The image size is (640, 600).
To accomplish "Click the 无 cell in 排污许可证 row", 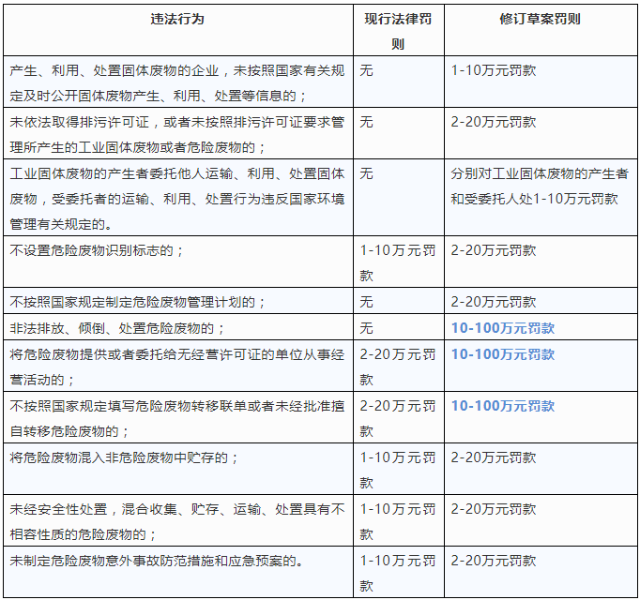I will click(367, 122).
